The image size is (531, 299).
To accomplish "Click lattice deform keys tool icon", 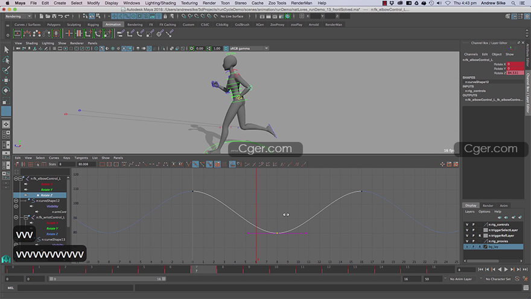I will (x=31, y=164).
